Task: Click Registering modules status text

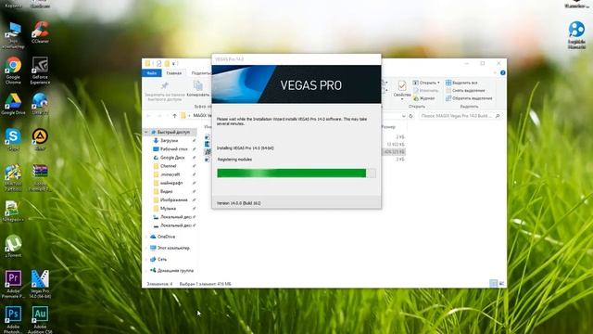Action: tap(234, 160)
